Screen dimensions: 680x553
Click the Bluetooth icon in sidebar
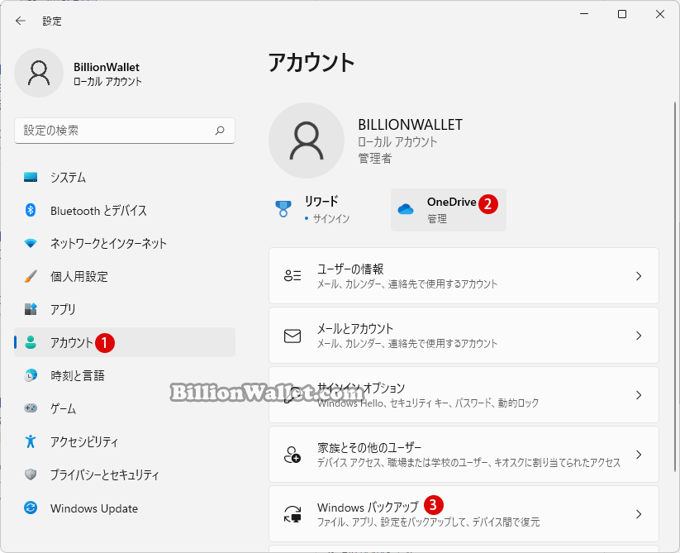click(x=31, y=210)
